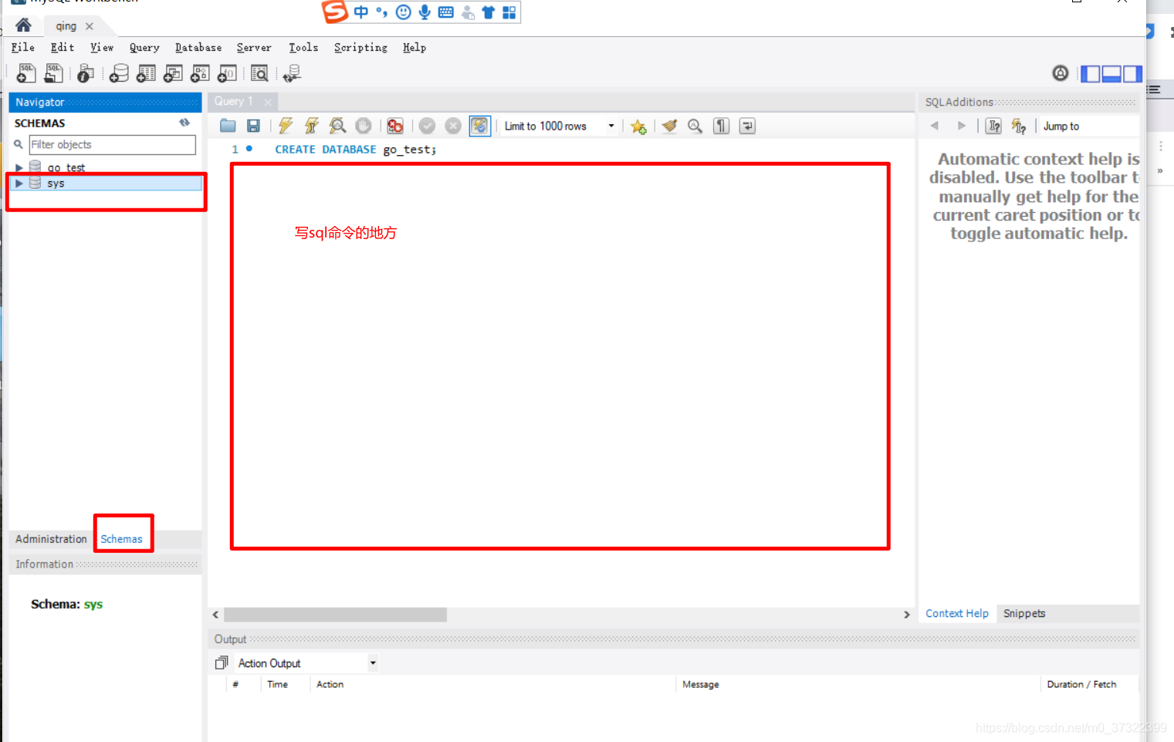Refresh the SCHEMAS list
Screen dimensions: 1174x742
click(x=184, y=123)
